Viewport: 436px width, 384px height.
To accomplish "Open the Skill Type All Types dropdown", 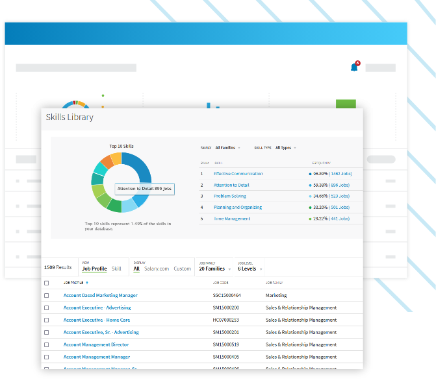I will click(286, 148).
